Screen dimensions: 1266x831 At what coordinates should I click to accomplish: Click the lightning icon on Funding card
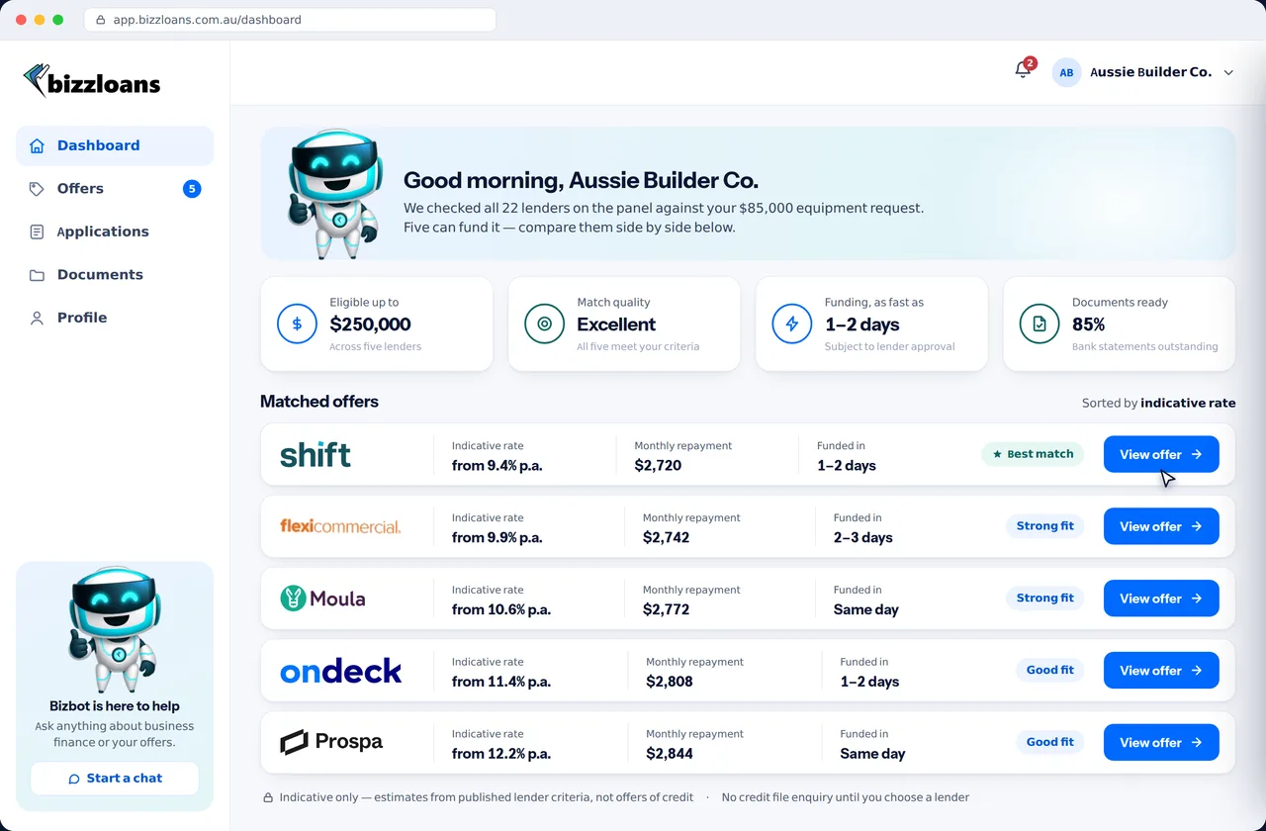[x=791, y=323]
